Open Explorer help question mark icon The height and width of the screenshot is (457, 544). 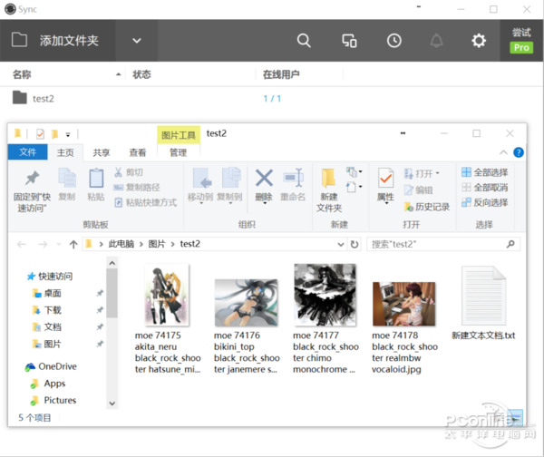point(519,152)
